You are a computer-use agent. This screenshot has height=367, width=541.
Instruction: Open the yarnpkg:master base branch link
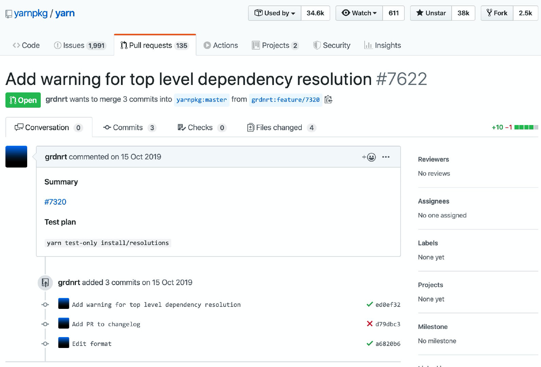tap(202, 100)
